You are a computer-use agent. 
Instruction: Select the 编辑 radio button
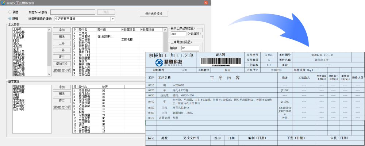pyautogui.click(x=10, y=18)
